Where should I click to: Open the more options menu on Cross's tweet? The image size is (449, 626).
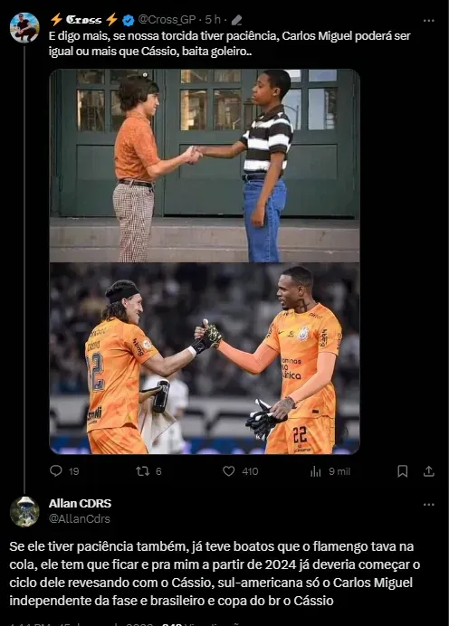point(428,21)
